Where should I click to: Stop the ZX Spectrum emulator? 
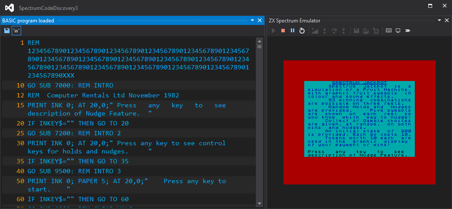(283, 31)
